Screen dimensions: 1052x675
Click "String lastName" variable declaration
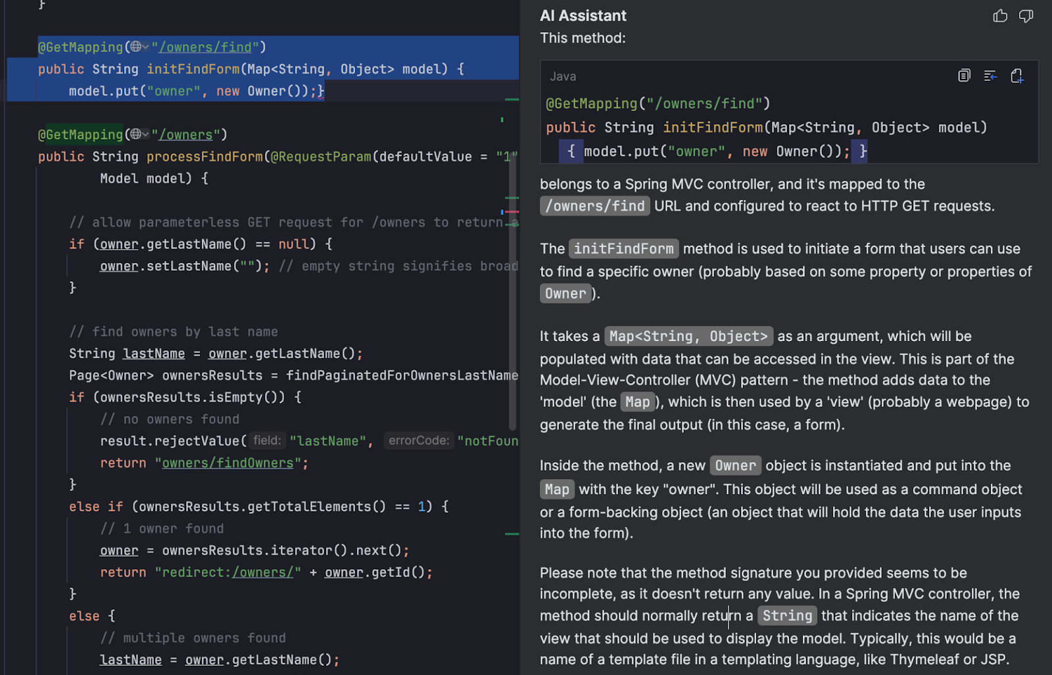127,354
